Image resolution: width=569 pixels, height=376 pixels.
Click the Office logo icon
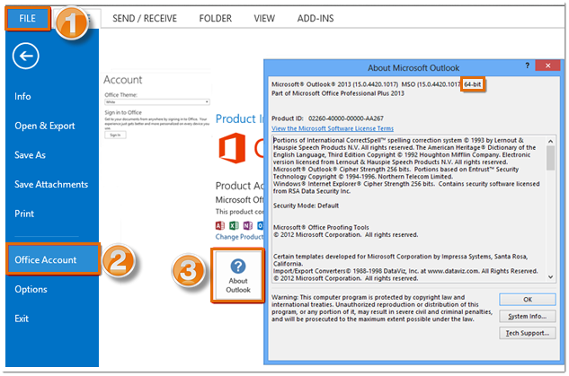(232, 148)
